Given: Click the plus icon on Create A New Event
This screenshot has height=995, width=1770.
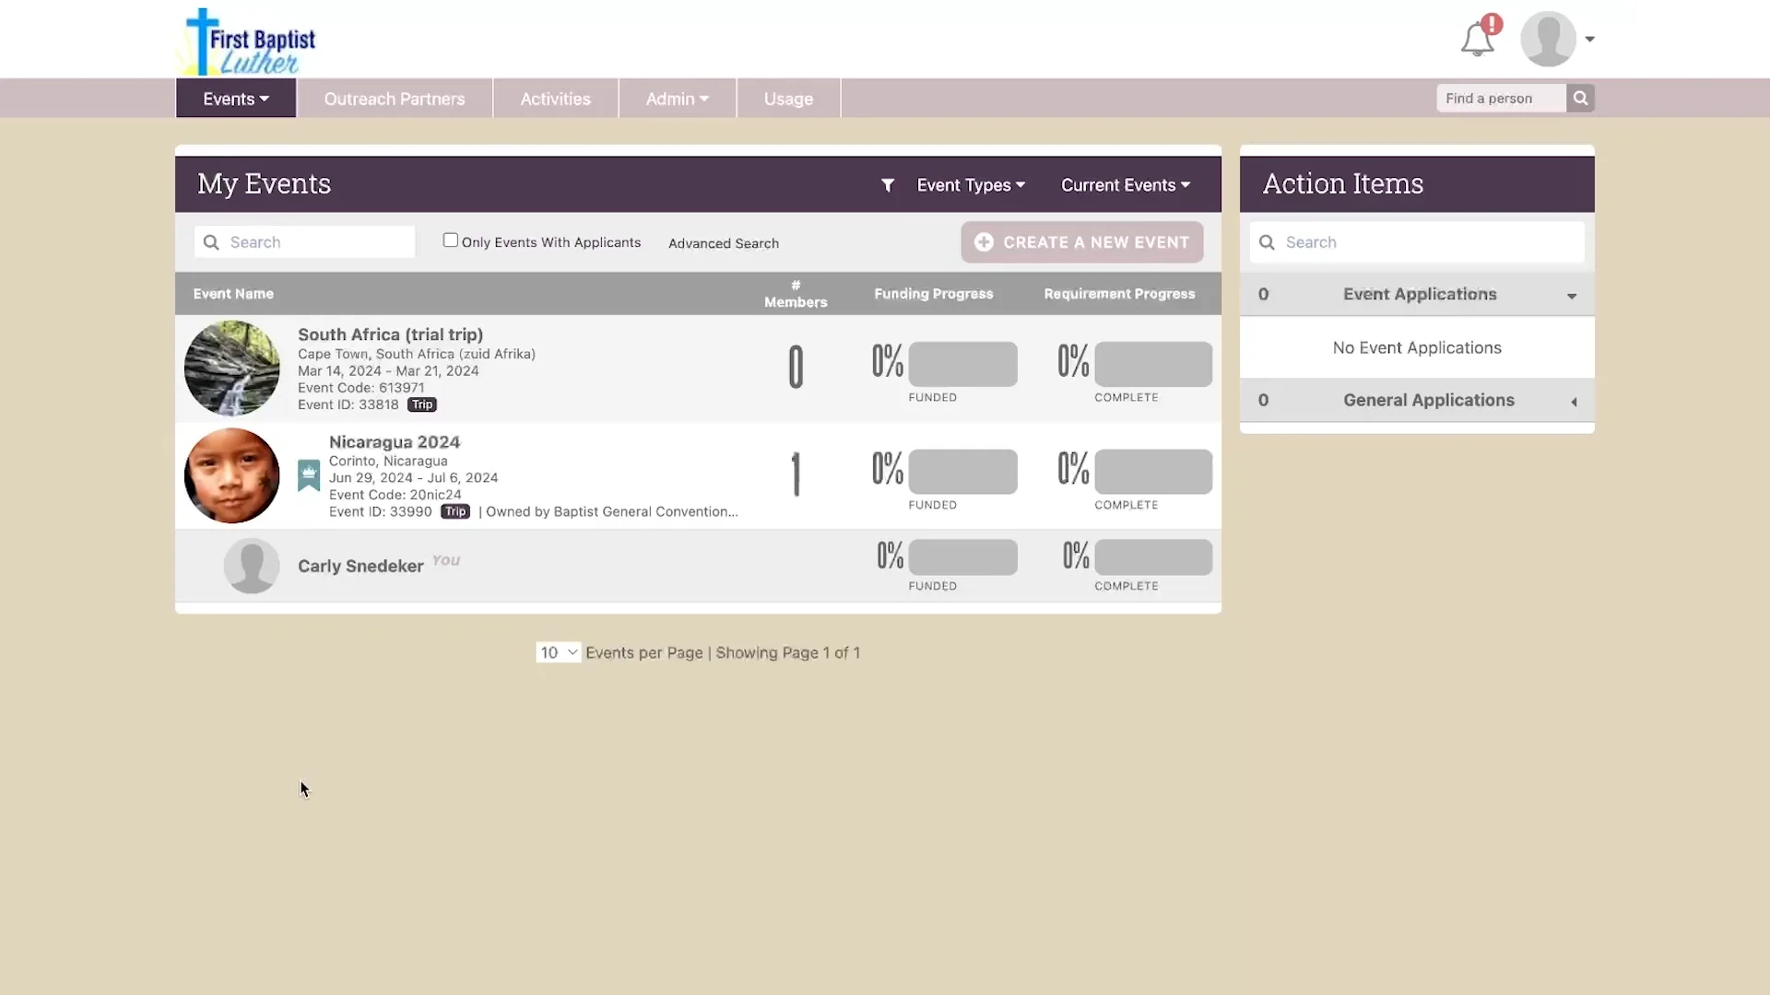Looking at the screenshot, I should [984, 241].
